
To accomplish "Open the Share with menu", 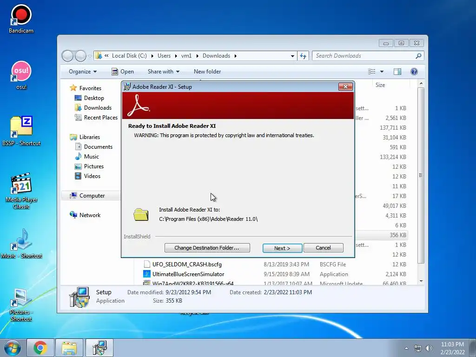I will 164,72.
